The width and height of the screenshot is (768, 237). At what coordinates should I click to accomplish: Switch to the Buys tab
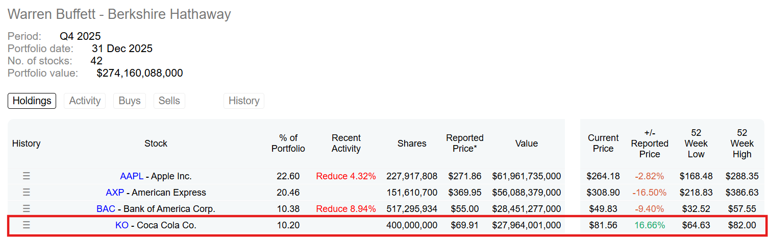130,101
